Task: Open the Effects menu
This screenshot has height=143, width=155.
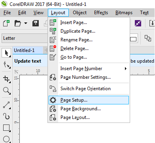Action: point(101,13)
